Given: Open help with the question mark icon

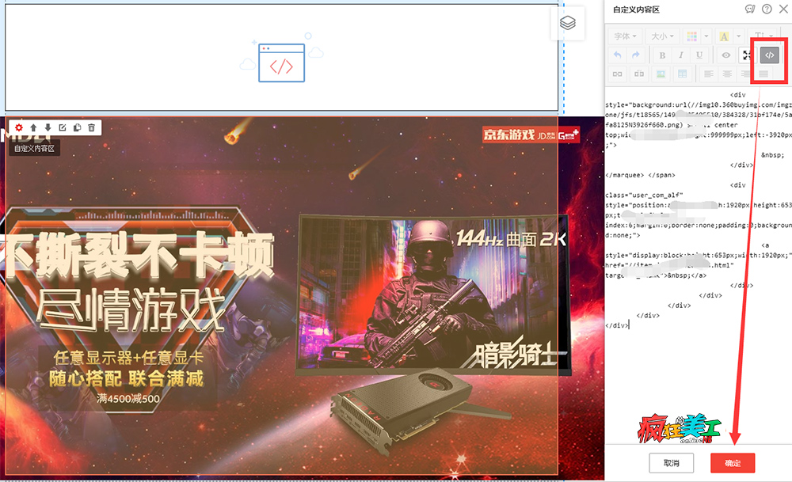Looking at the screenshot, I should pos(767,9).
